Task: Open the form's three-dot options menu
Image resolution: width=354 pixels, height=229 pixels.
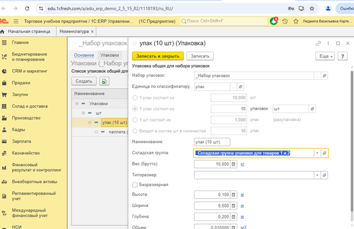Action: click(328, 43)
